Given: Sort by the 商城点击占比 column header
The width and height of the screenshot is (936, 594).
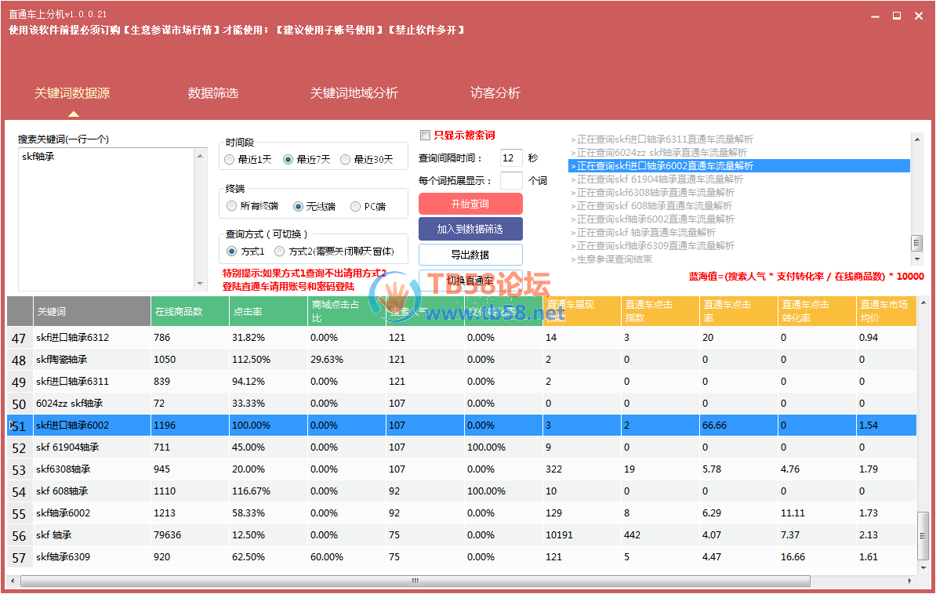Looking at the screenshot, I should click(x=346, y=311).
